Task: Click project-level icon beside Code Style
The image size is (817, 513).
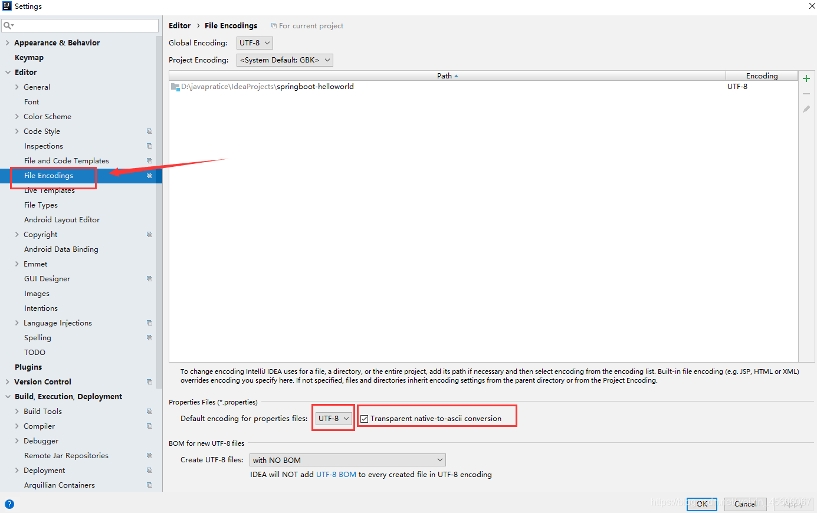Action: click(149, 131)
